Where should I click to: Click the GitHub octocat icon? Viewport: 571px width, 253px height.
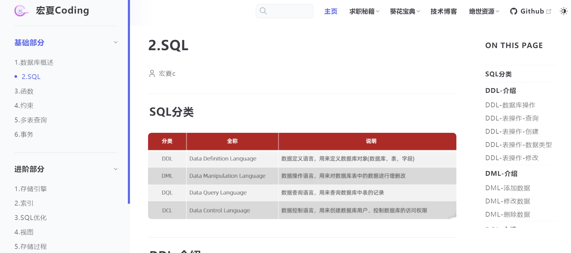(514, 11)
